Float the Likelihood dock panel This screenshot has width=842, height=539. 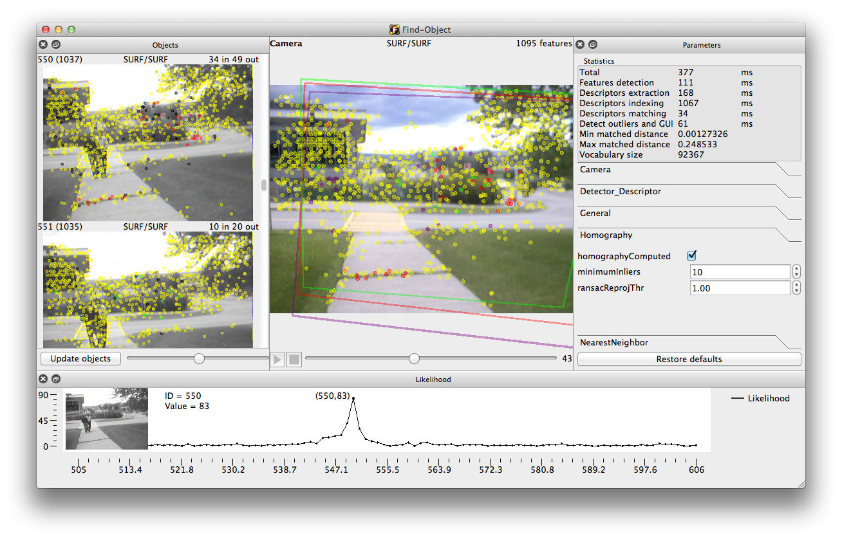[56, 379]
